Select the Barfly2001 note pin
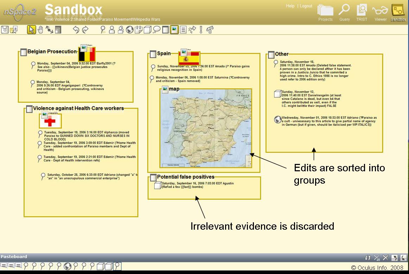The image size is (409, 274). coord(33,65)
